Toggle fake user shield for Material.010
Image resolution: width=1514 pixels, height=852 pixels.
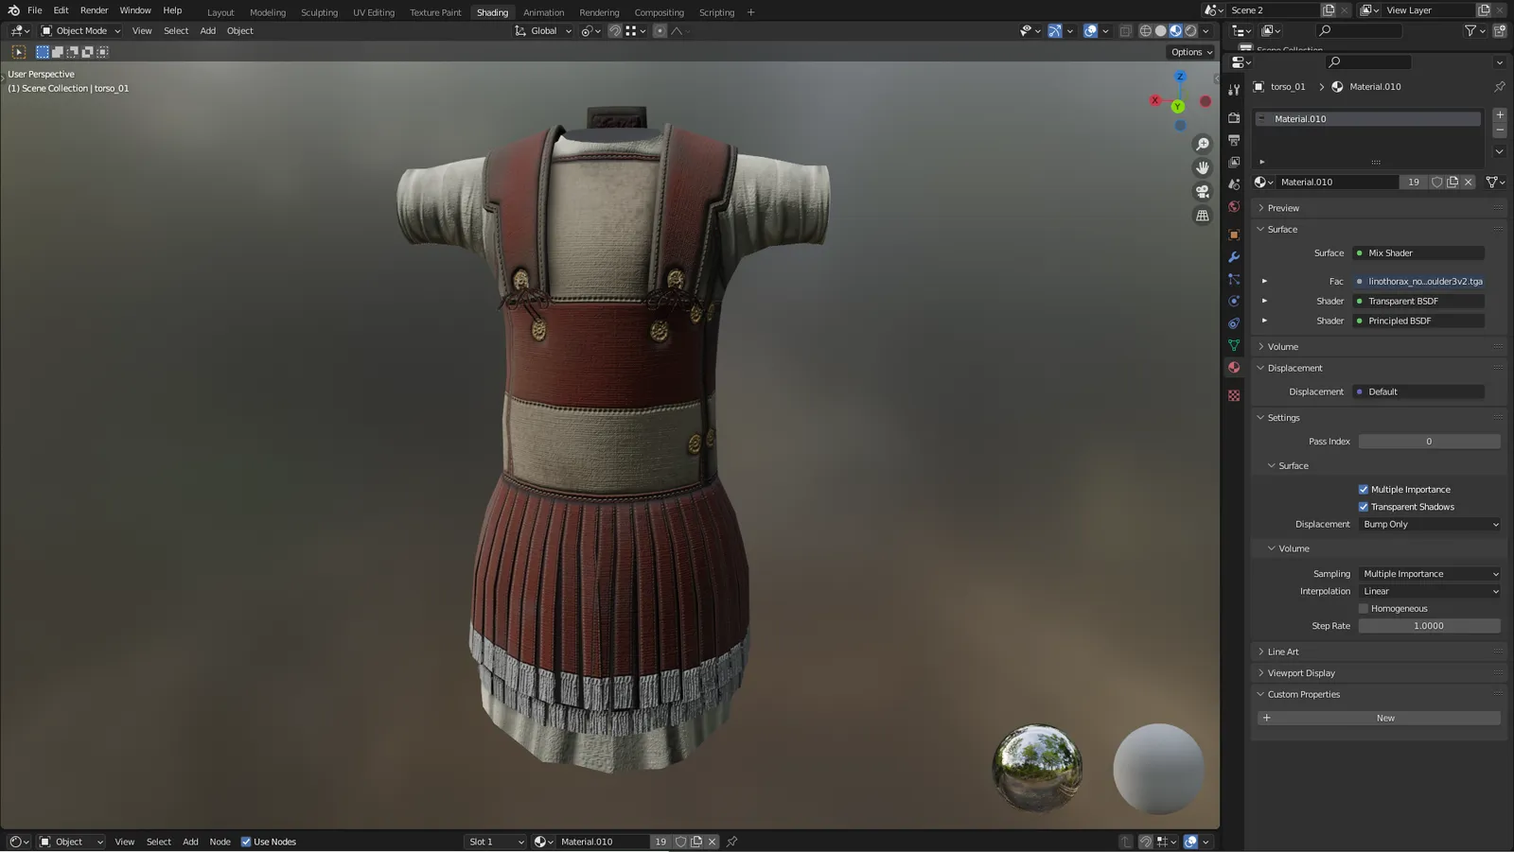point(1436,182)
